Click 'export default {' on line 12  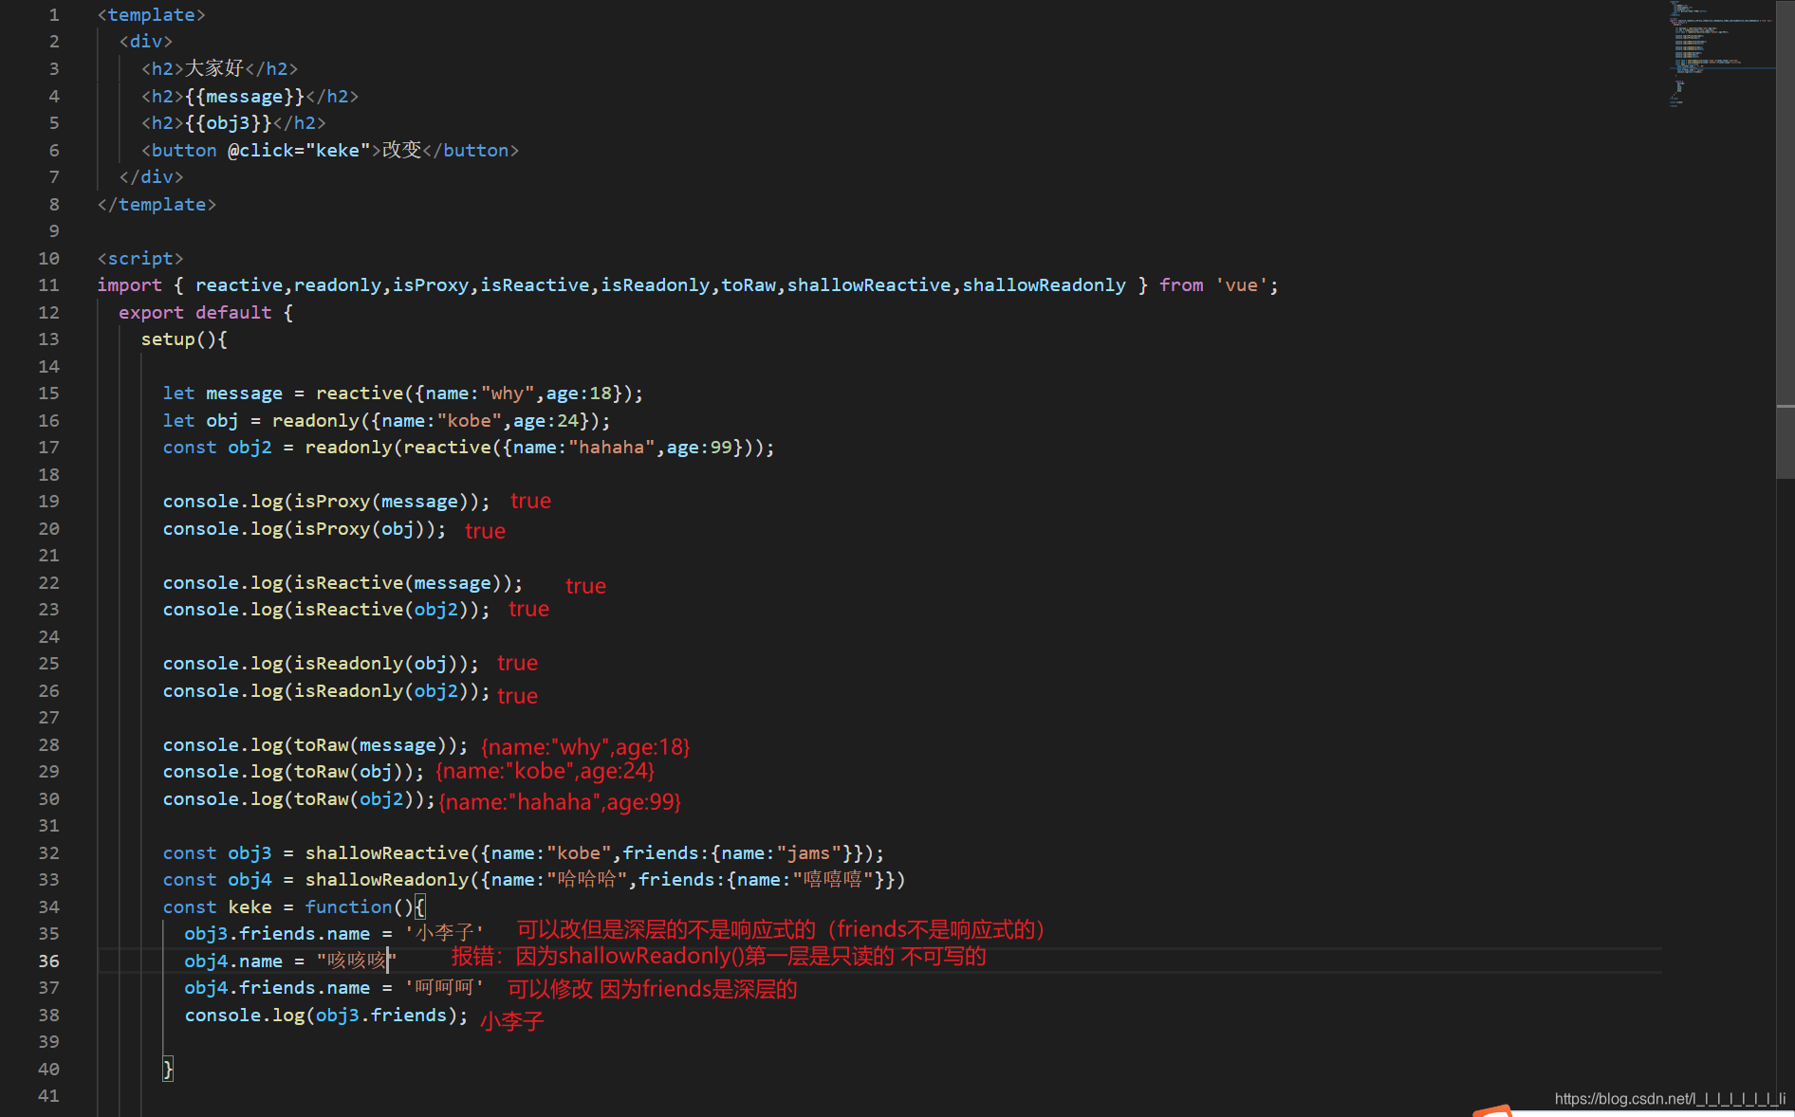tap(206, 312)
